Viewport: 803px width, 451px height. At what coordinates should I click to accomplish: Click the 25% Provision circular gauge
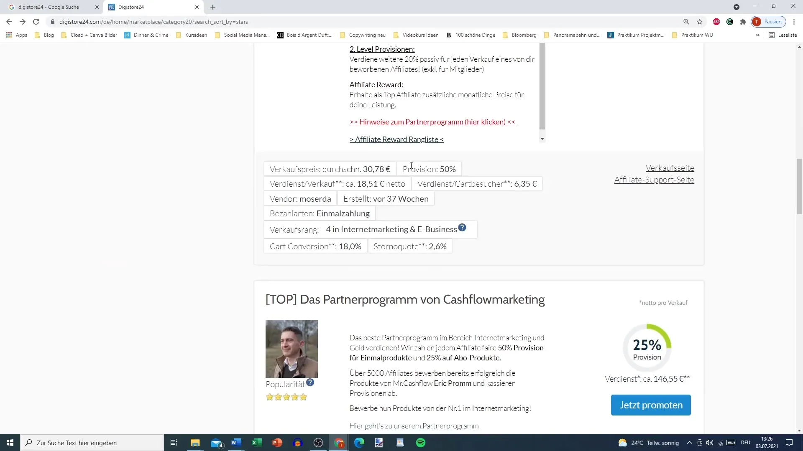(647, 347)
